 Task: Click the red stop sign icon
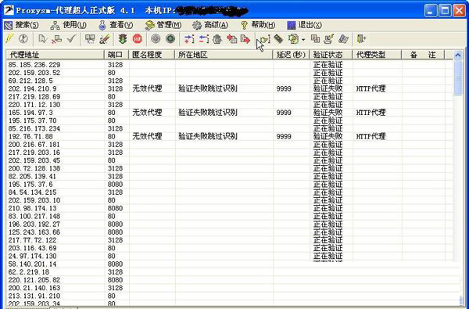(138, 39)
